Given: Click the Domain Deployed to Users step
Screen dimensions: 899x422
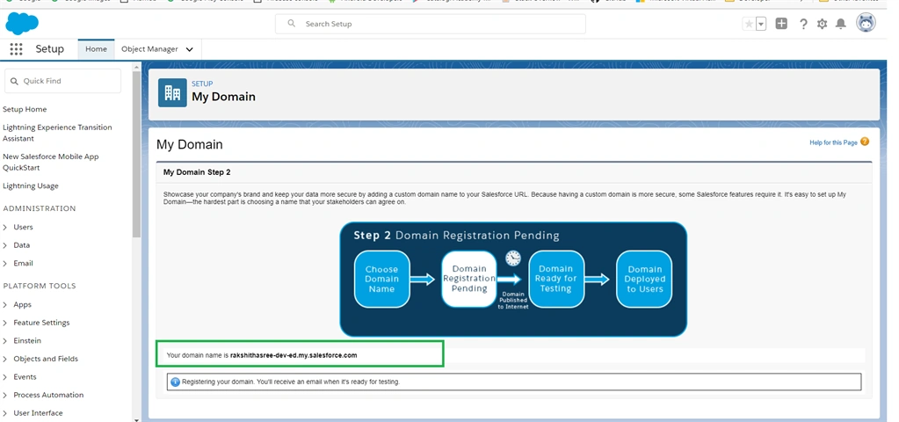Looking at the screenshot, I should pyautogui.click(x=644, y=280).
